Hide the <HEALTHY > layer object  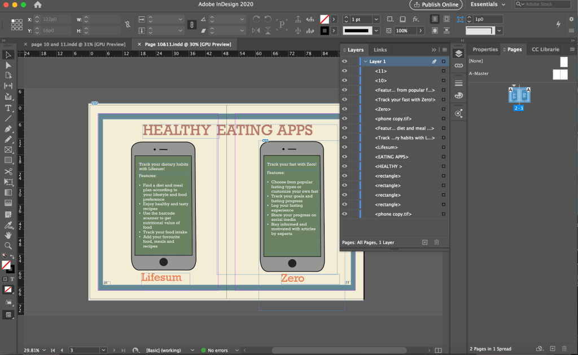click(344, 167)
